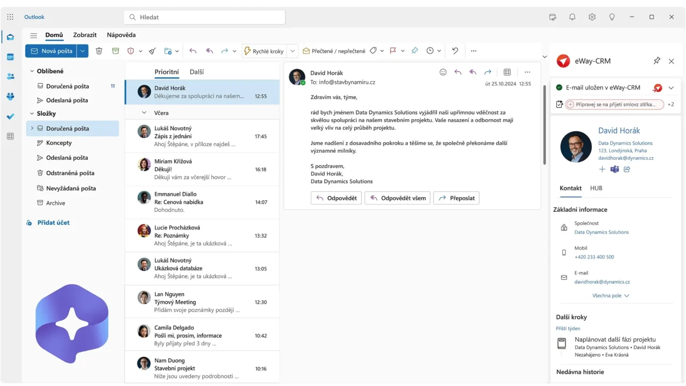686x386 pixels.
Task: Collapse the Složky section
Action: click(x=32, y=114)
